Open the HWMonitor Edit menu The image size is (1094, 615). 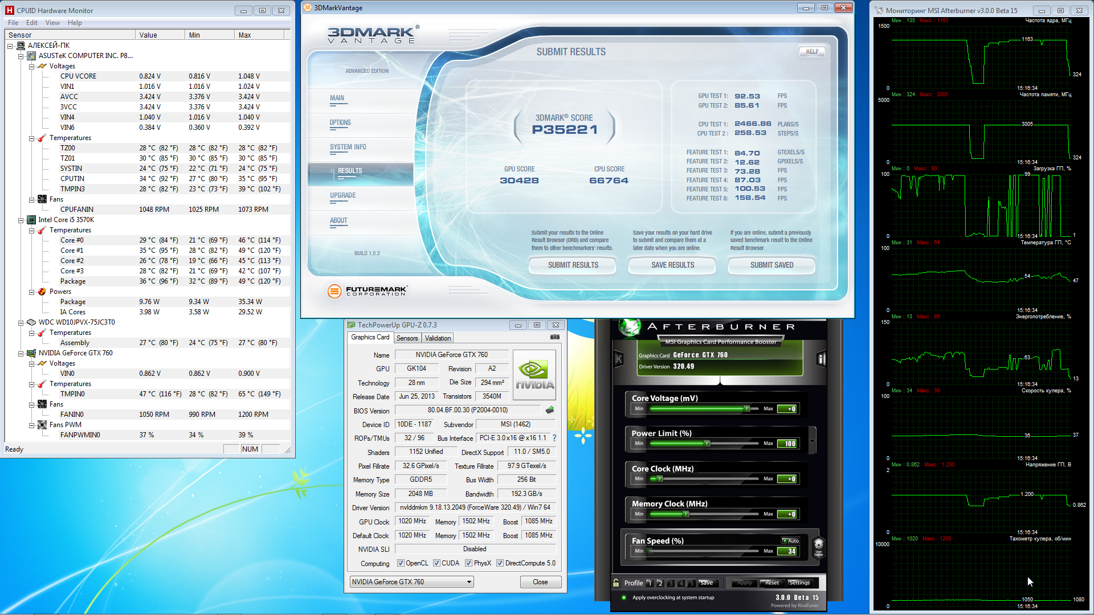[32, 23]
